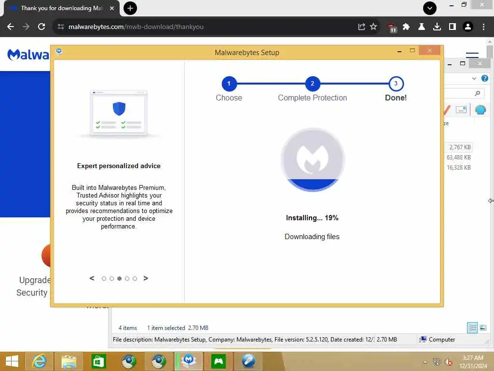
Task: Click Computer in the Explorer status bar
Action: tap(437, 340)
